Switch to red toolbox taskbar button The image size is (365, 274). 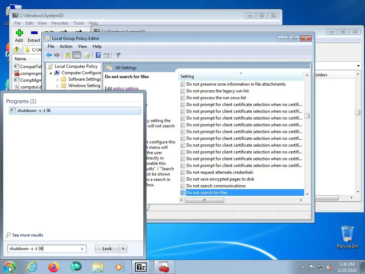(164, 267)
